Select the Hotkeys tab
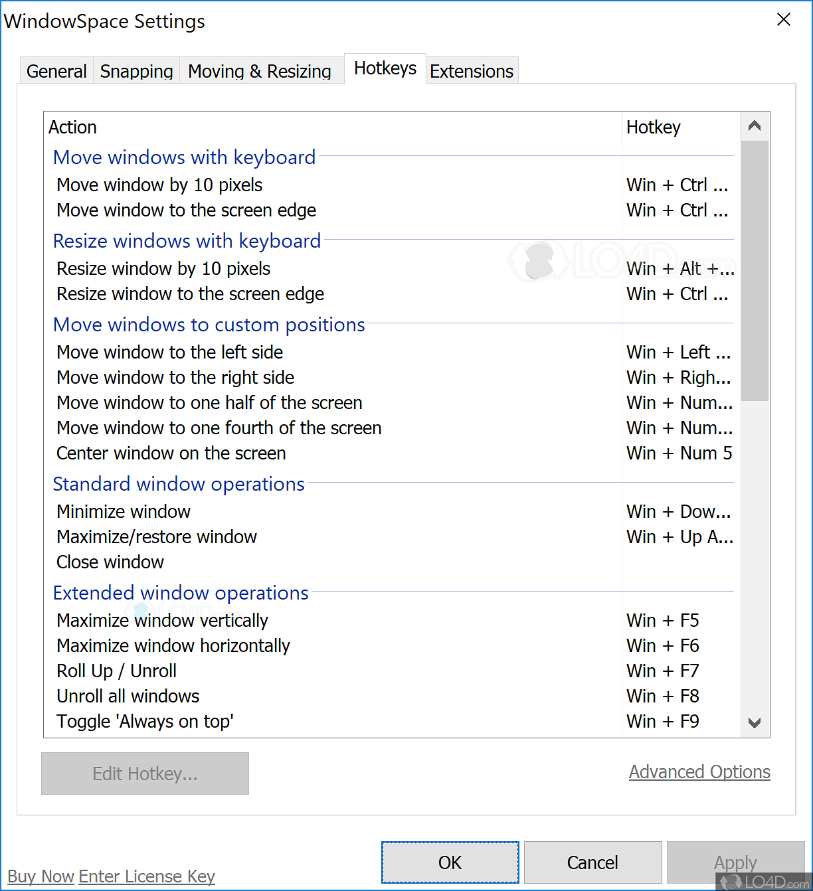This screenshot has height=891, width=813. coord(385,68)
